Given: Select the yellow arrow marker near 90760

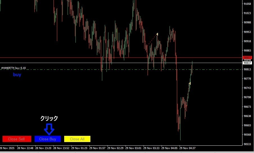Looking at the screenshot, I should click(190, 83).
